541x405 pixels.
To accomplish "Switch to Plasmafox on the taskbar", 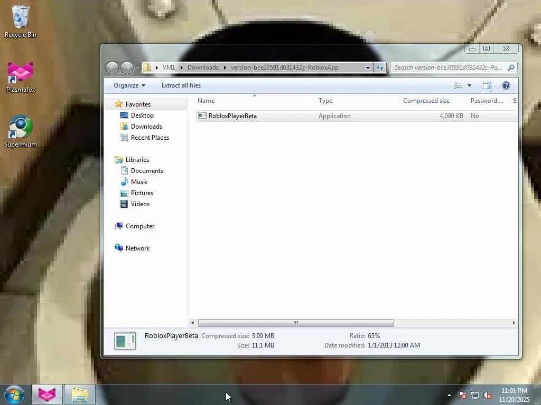I will (47, 394).
